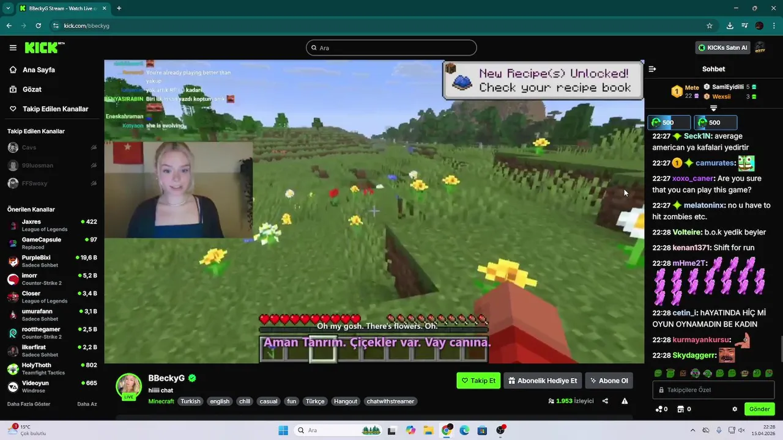Screen dimensions: 783x440
Task: Select the Hangout tag
Action: [x=346, y=402]
